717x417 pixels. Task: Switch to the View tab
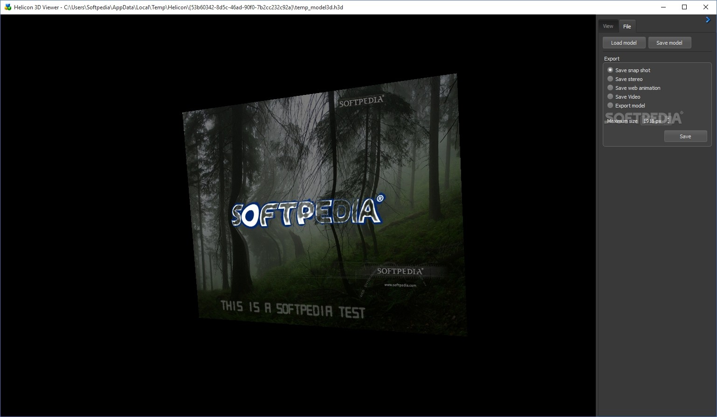[x=608, y=26]
